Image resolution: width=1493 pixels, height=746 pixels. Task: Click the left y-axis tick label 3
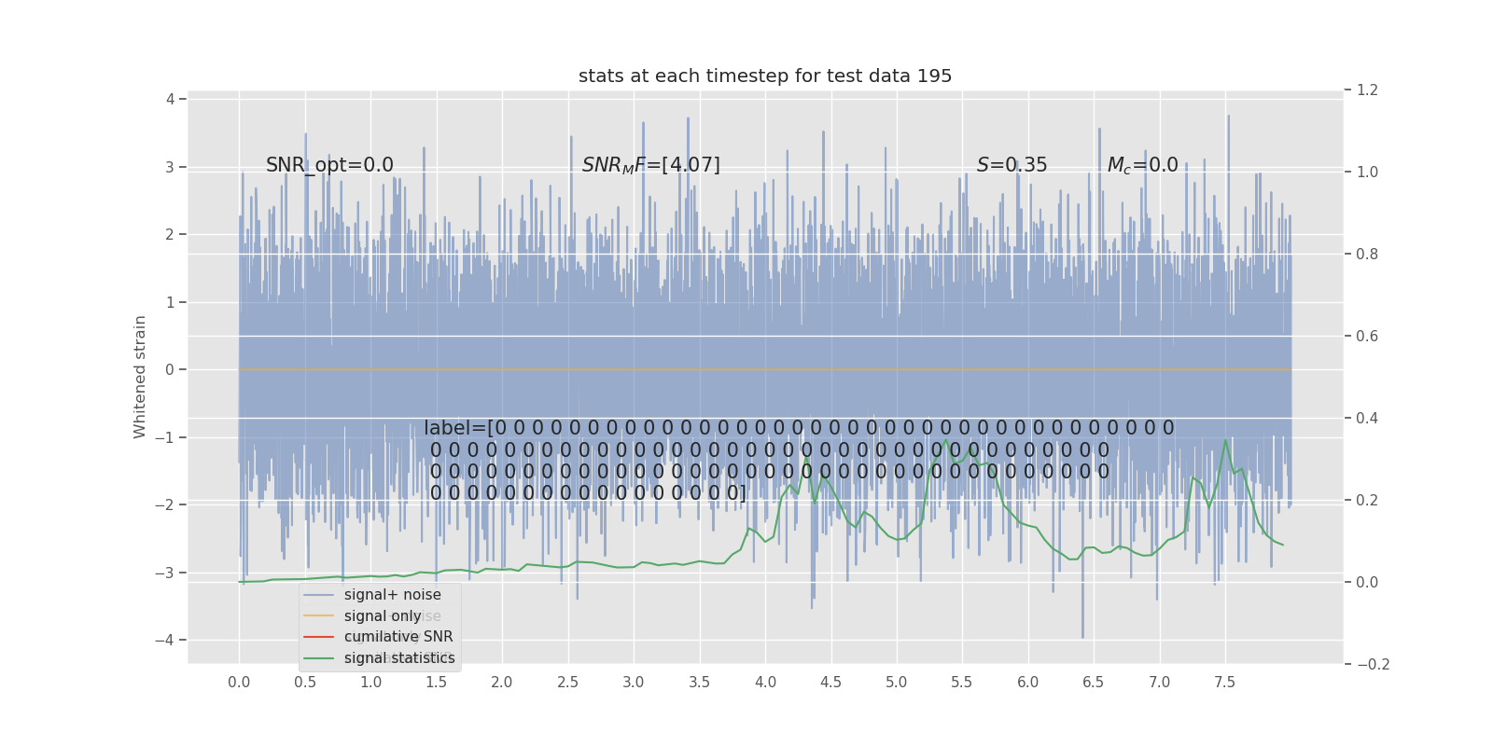click(x=170, y=167)
